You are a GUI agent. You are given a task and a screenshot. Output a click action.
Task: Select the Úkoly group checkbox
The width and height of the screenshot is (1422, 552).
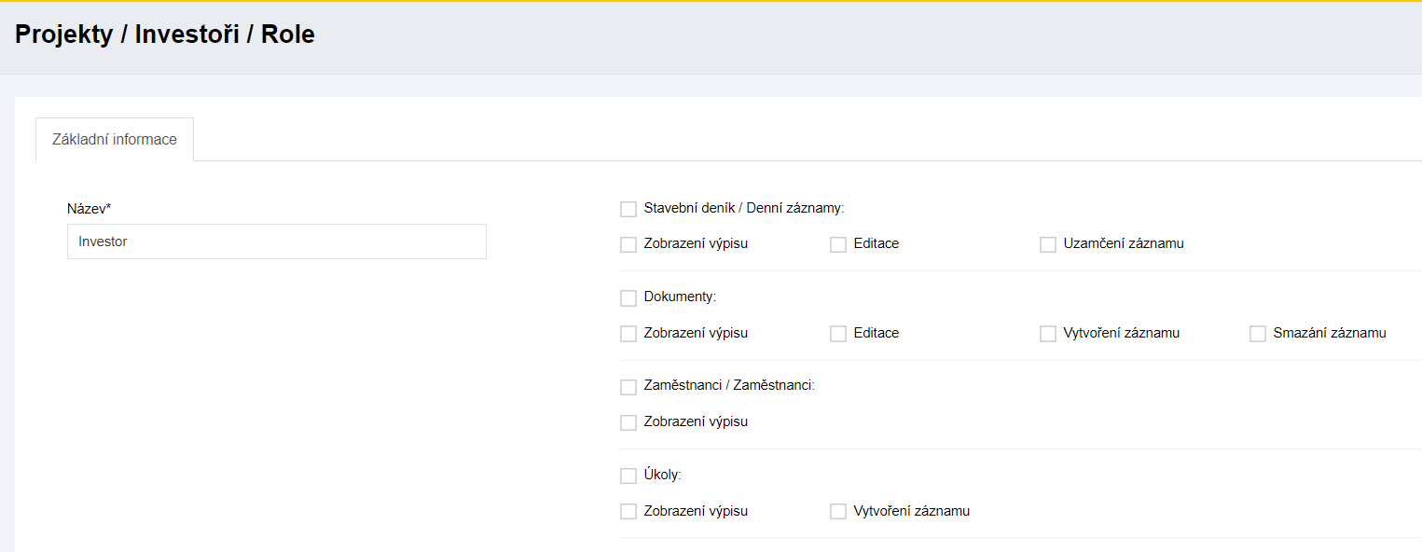point(628,476)
